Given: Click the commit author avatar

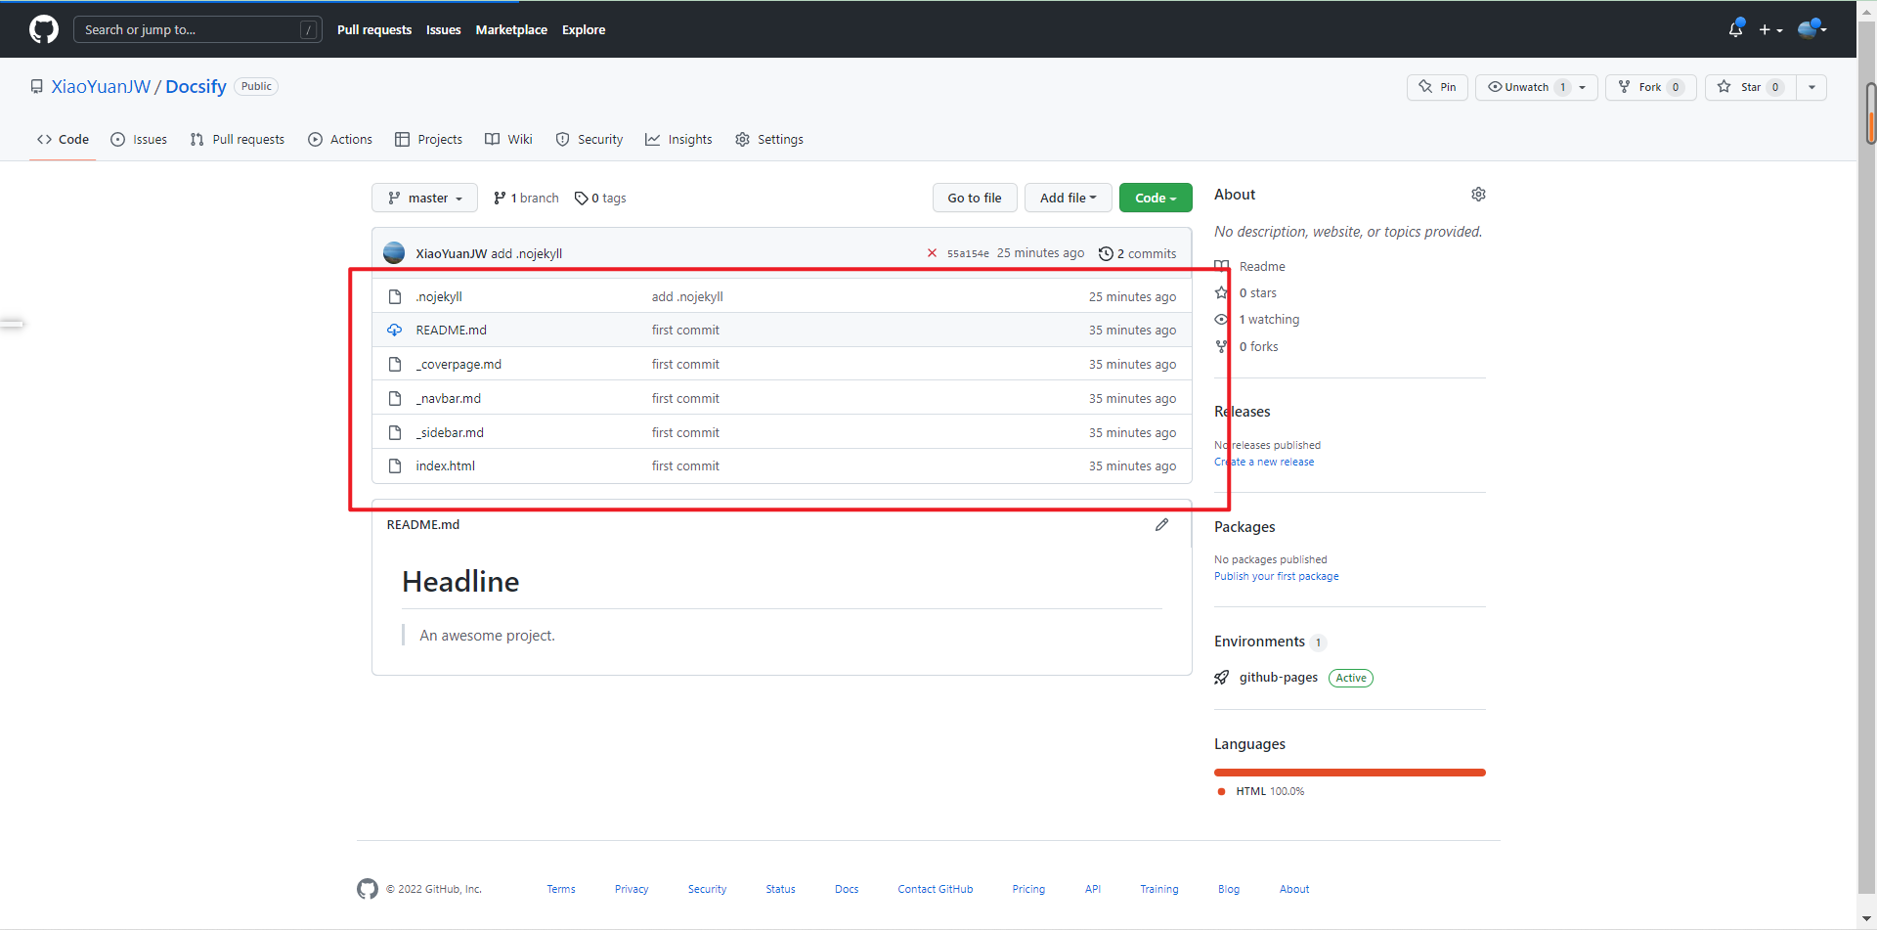Looking at the screenshot, I should point(394,252).
